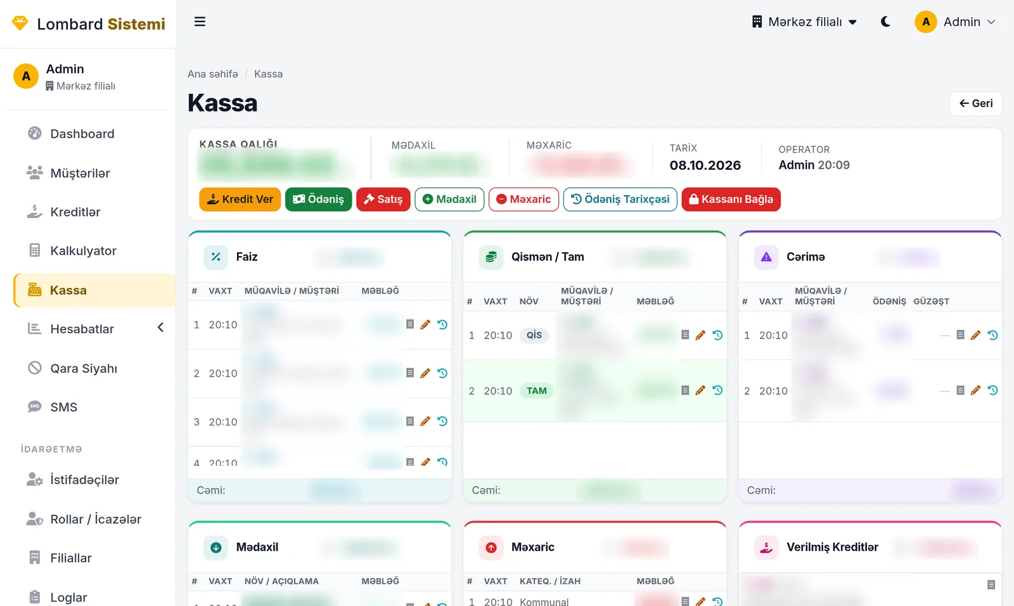Open receipt icon for Faiz row 1
The image size is (1014, 606).
pos(410,325)
